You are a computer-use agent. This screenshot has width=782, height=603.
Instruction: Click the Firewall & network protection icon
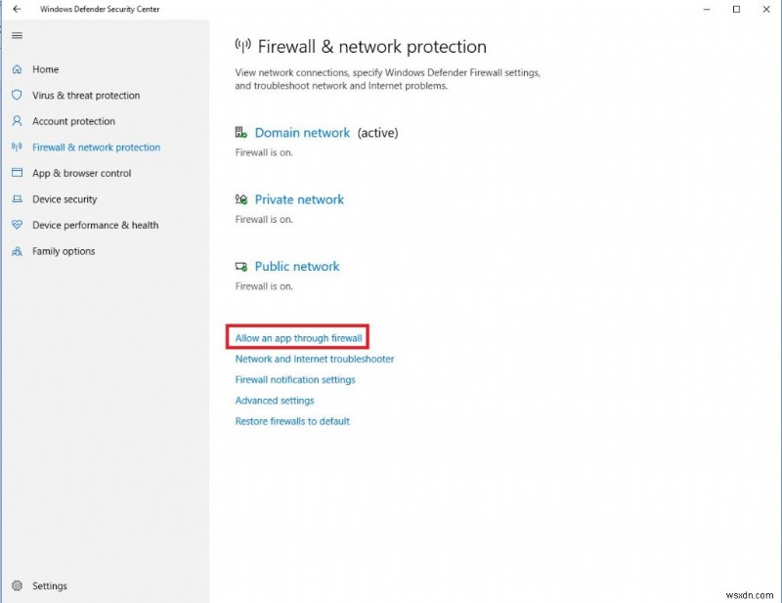[16, 147]
